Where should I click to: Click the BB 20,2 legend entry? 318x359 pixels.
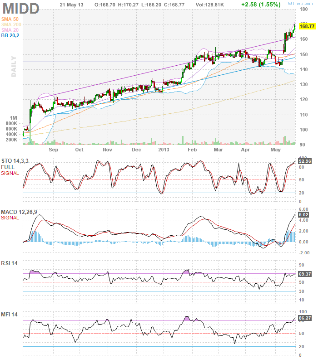tap(11, 35)
